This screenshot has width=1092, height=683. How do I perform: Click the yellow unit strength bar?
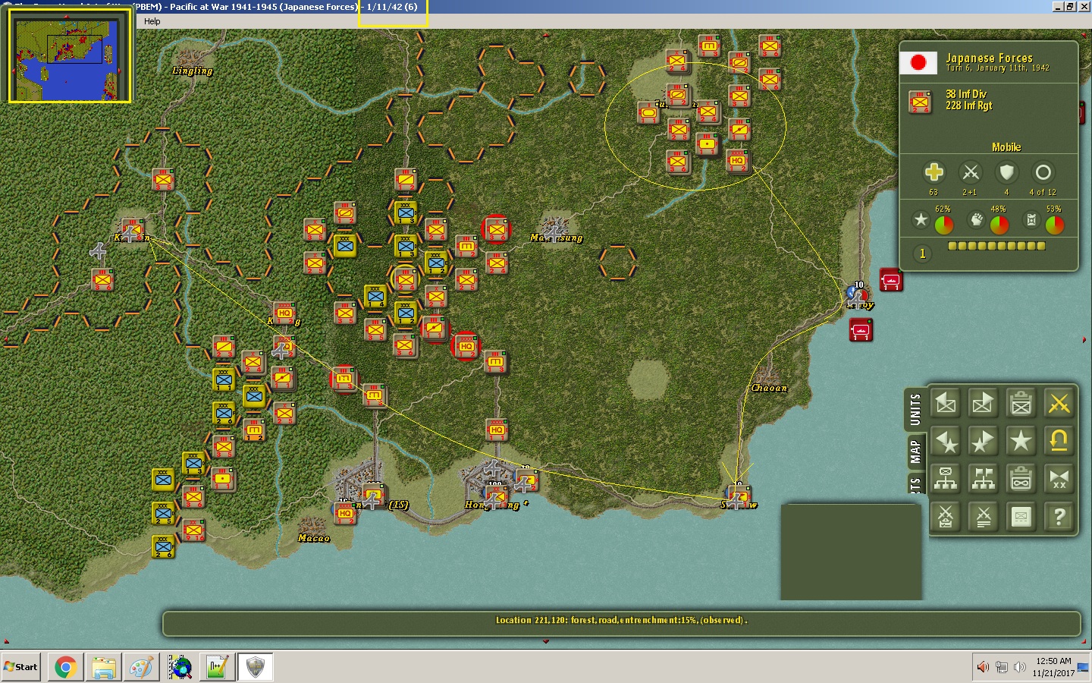996,246
